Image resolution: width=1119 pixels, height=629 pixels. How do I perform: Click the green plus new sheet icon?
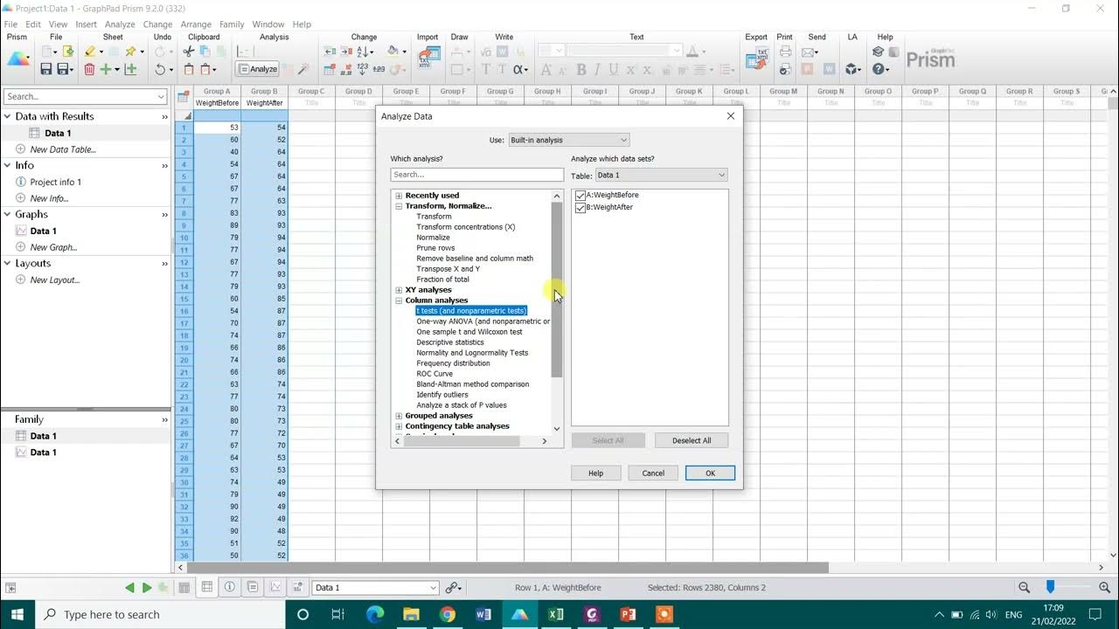[x=106, y=69]
